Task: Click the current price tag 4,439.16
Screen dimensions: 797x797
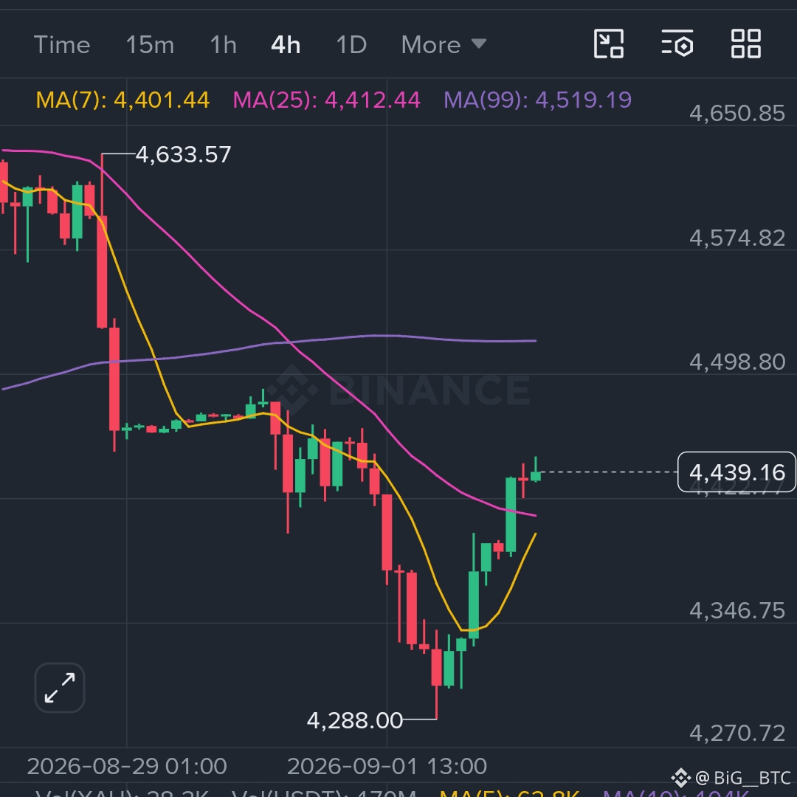Action: tap(737, 472)
